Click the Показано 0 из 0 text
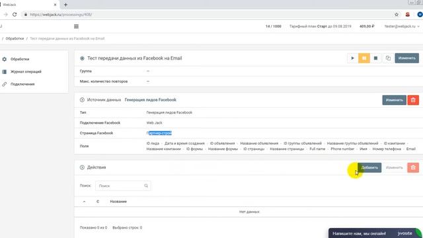Viewport: 423px width, 238px height. [x=93, y=227]
